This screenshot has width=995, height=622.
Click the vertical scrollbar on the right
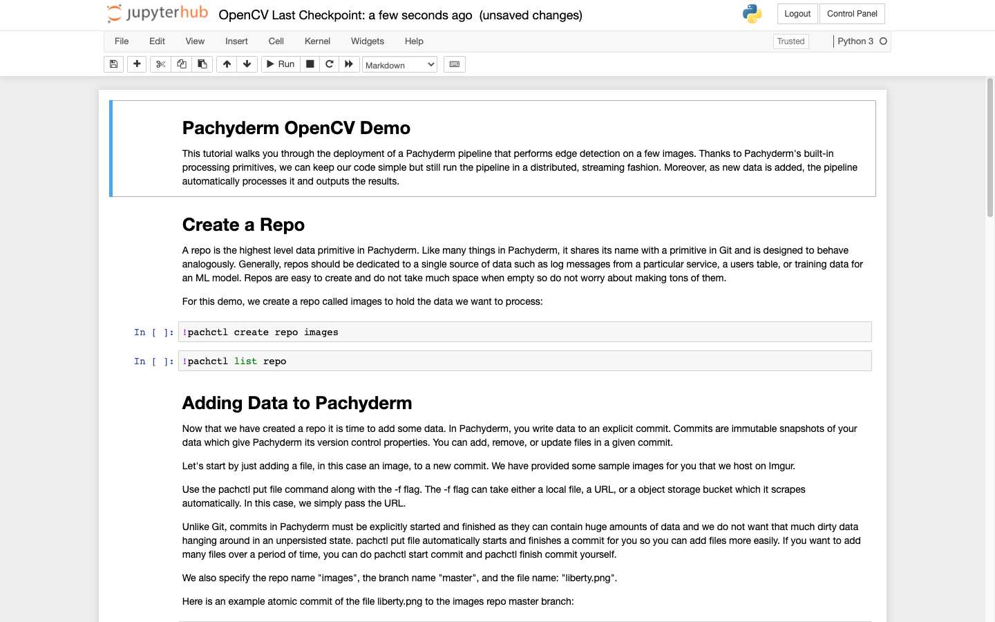[x=990, y=149]
